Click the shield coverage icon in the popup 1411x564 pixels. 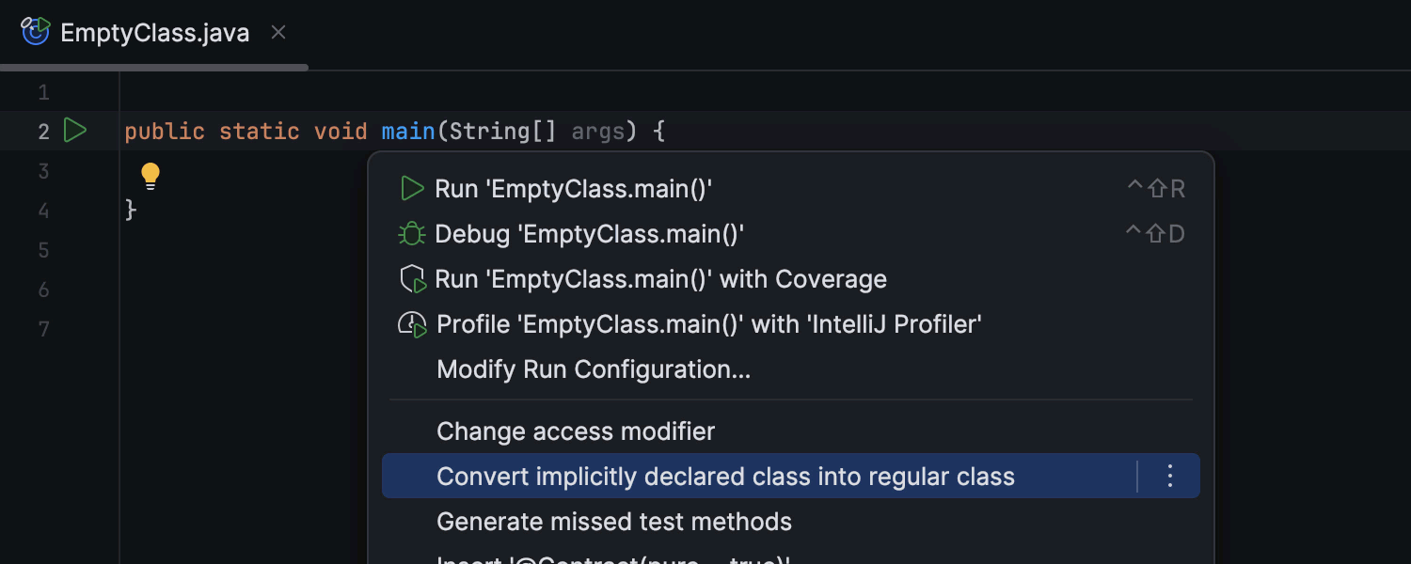[x=413, y=279]
